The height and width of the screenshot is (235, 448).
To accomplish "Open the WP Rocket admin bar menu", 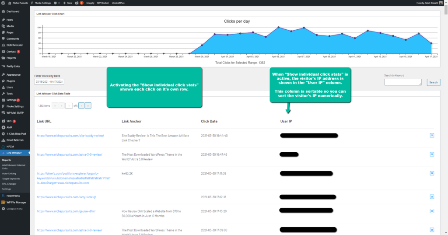I will [x=103, y=3].
